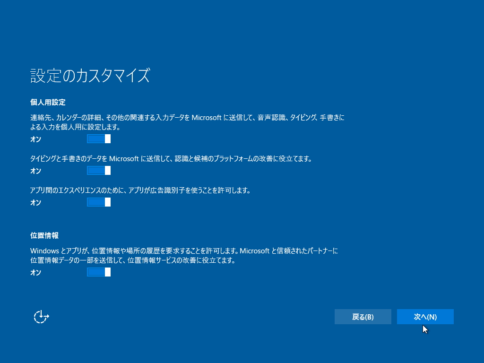This screenshot has width=484, height=363.
Task: Turn off the advertising ID (広告識別子) switch
Action: click(99, 202)
